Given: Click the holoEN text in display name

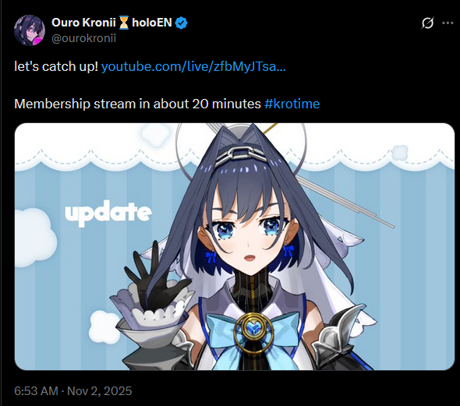Looking at the screenshot, I should click(x=152, y=23).
